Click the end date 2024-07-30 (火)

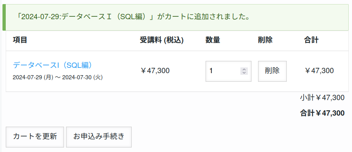pyautogui.click(x=82, y=78)
